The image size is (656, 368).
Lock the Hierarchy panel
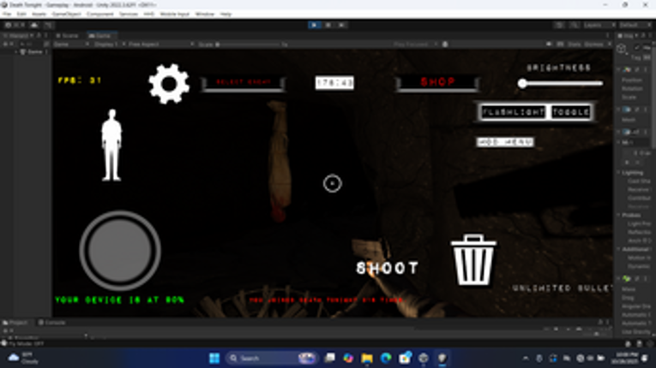coord(40,36)
